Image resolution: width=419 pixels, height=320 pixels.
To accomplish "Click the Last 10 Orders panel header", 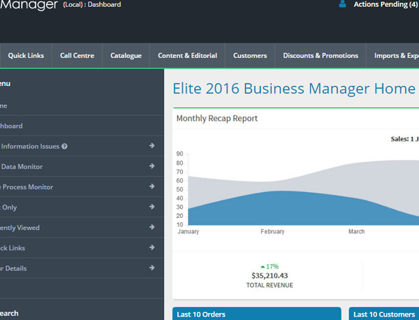I will [x=256, y=314].
